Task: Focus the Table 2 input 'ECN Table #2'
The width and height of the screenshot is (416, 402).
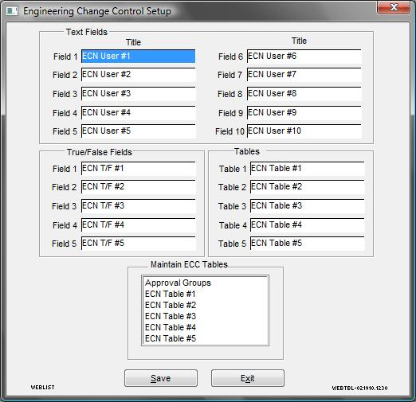Action: pos(308,187)
